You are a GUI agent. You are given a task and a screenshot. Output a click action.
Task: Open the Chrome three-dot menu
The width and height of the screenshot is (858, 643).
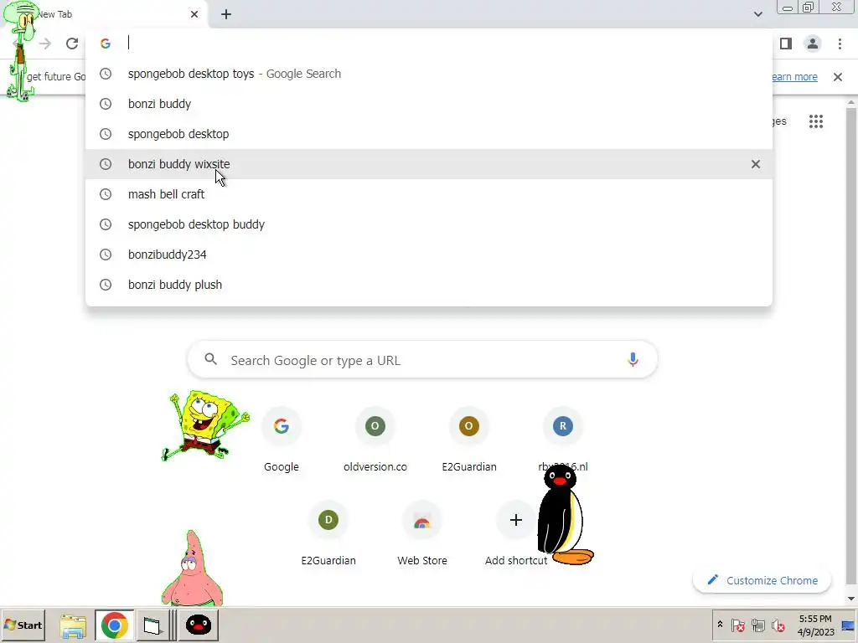coord(840,44)
